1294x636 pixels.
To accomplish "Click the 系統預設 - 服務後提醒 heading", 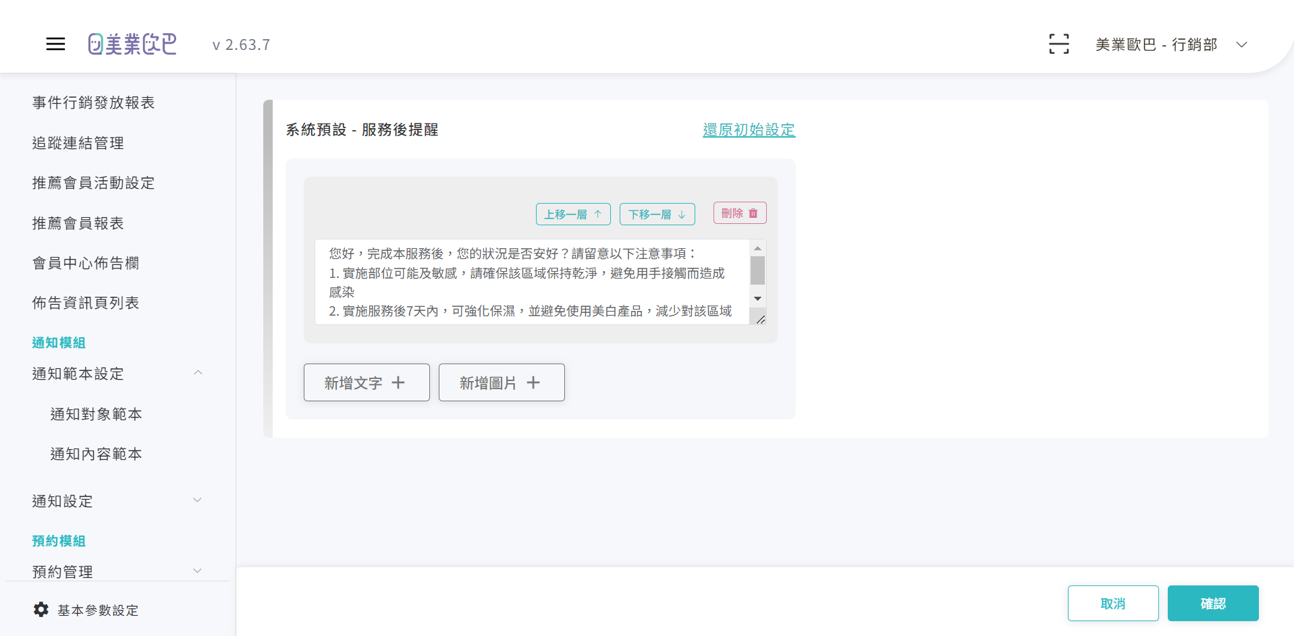I will [x=362, y=129].
